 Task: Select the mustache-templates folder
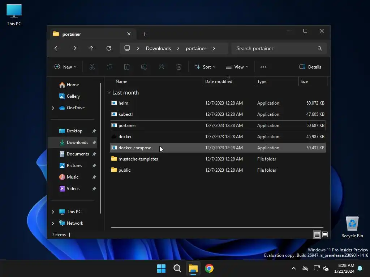[218, 159]
